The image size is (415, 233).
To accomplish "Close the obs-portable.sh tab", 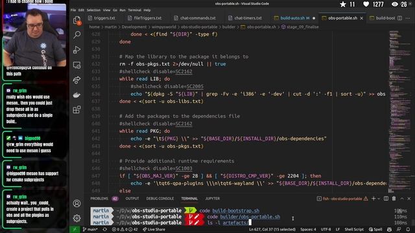I will click(362, 18).
